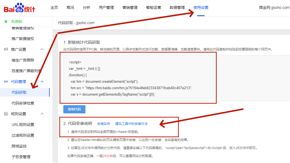The image size is (290, 163).
Task: Select the 使用设置 tab
Action: click(x=201, y=8)
